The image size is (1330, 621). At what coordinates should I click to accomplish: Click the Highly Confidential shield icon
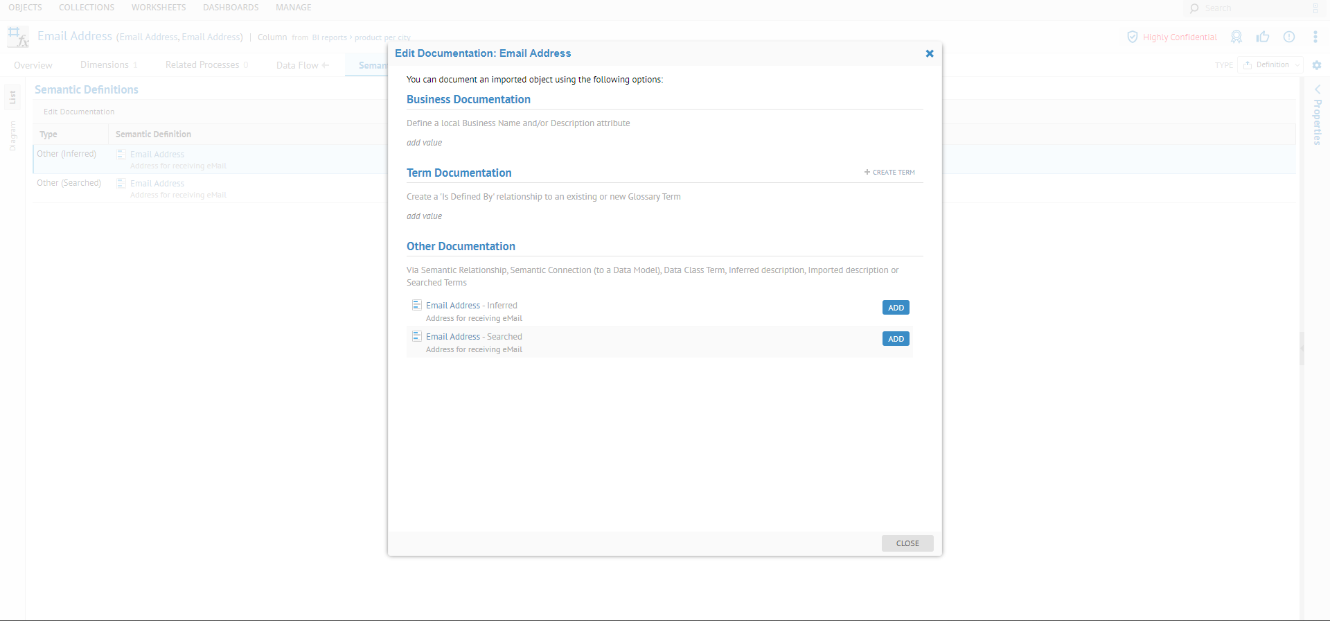coord(1133,37)
